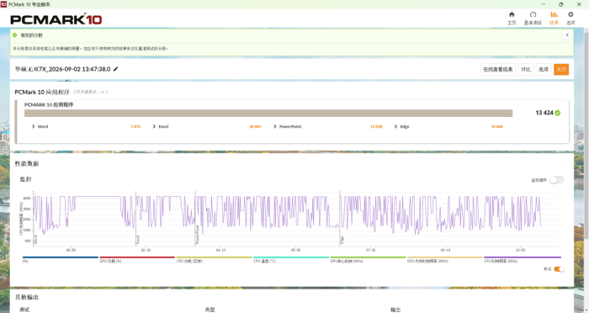Select the green GPU core clock legend
This screenshot has height=313, width=589.
pos(368,259)
